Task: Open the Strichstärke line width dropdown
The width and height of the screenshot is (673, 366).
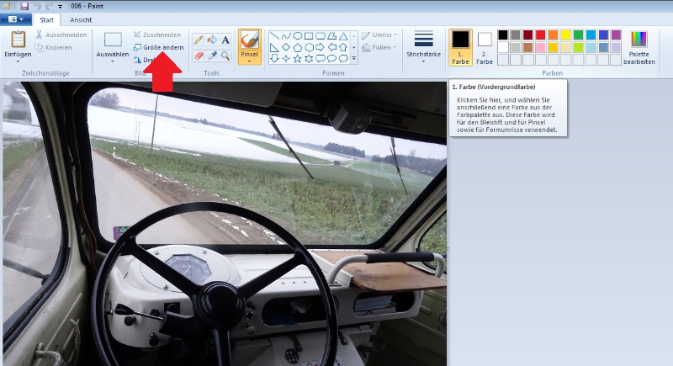Action: click(x=424, y=46)
